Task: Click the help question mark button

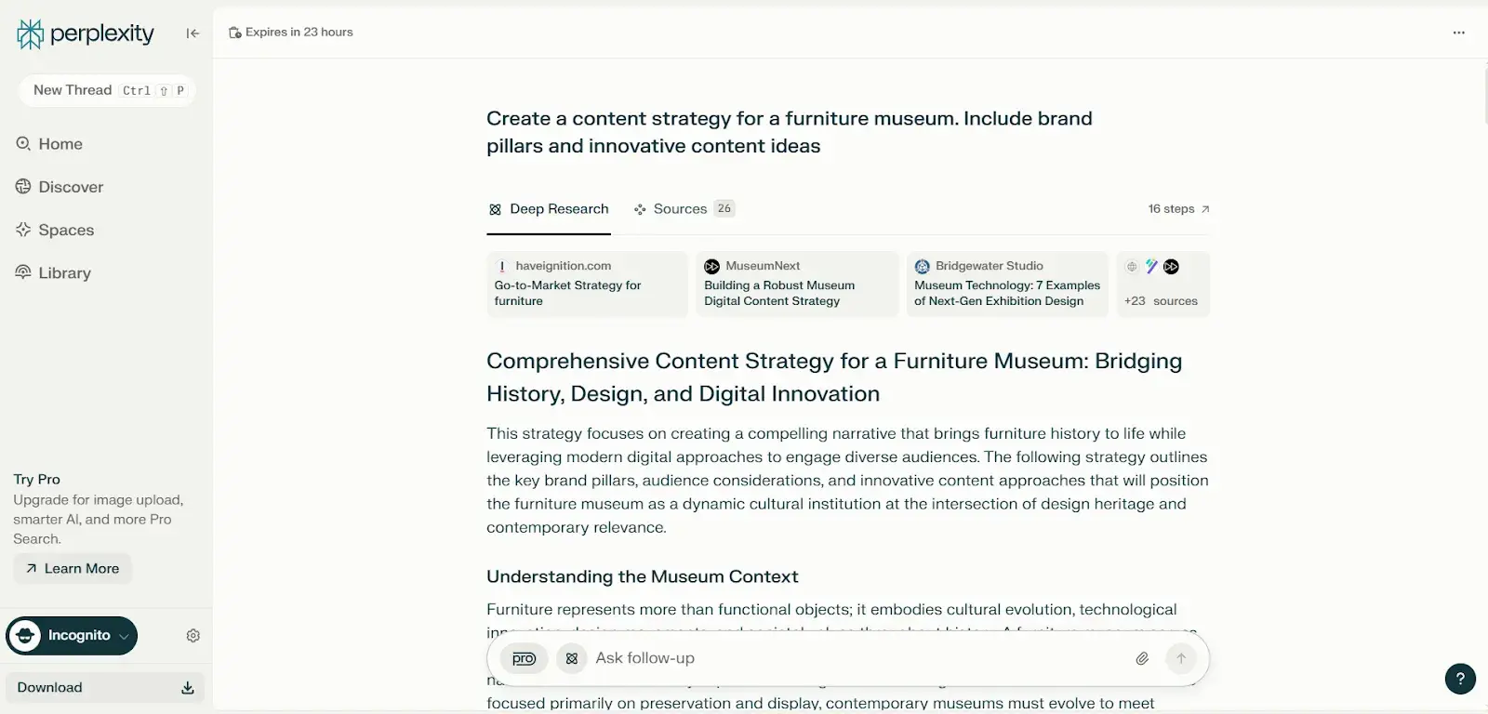Action: 1460,679
